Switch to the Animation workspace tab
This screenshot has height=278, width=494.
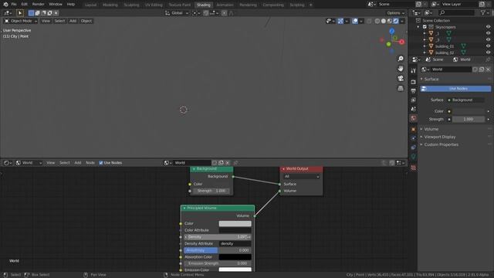pos(225,5)
